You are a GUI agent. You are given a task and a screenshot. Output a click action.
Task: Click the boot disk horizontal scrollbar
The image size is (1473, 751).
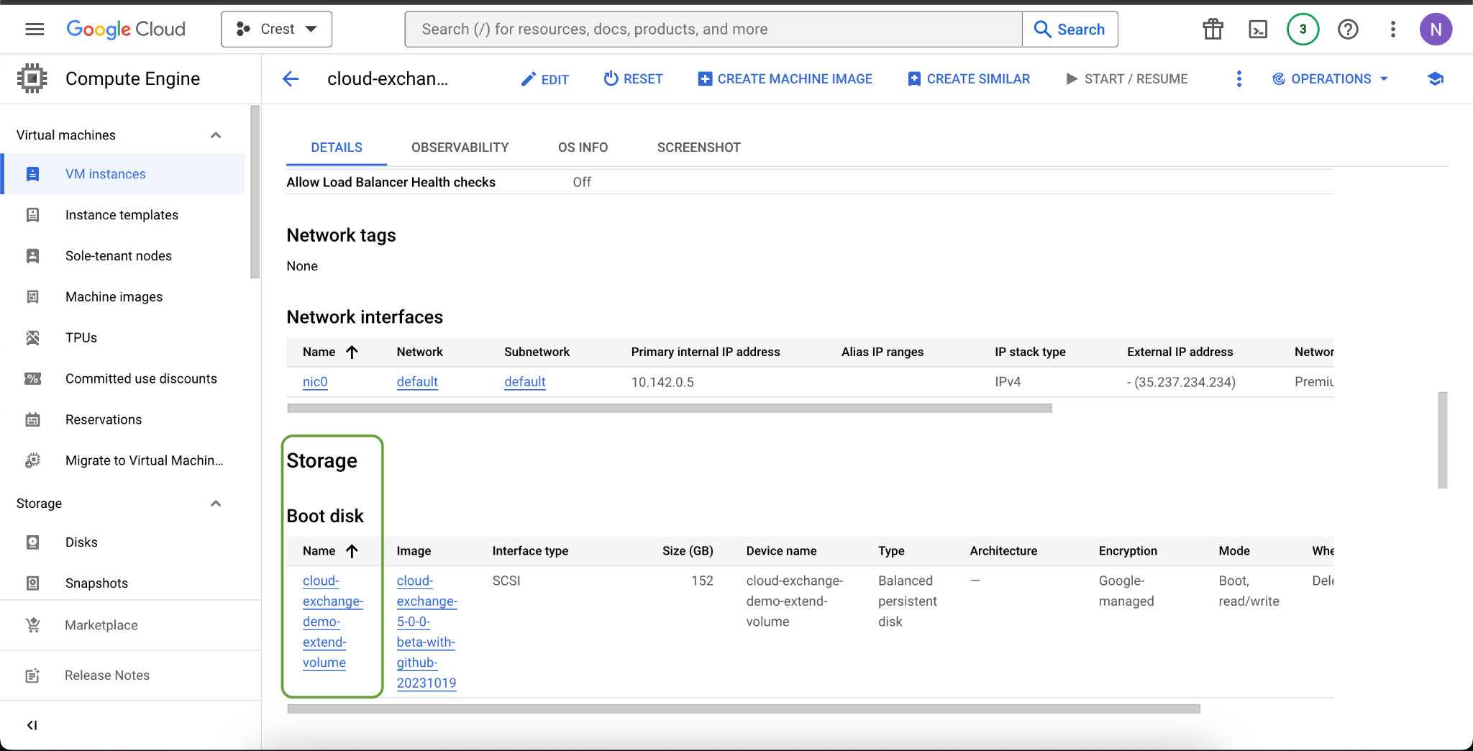pyautogui.click(x=744, y=709)
